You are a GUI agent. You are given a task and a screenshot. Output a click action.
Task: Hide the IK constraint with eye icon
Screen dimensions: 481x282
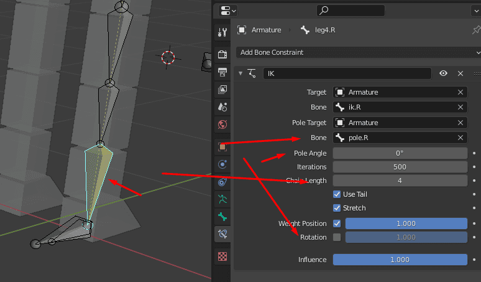(x=443, y=73)
